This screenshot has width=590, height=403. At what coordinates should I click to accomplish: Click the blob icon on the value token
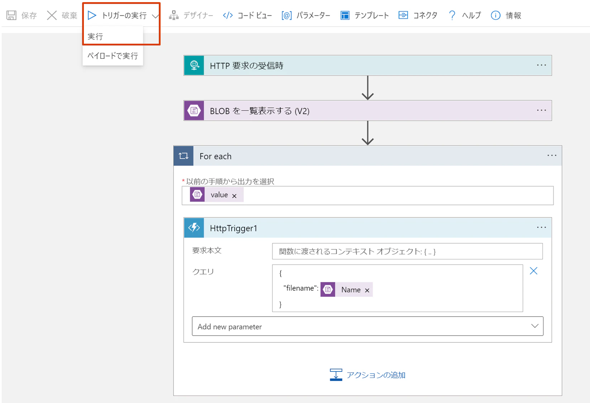(197, 195)
